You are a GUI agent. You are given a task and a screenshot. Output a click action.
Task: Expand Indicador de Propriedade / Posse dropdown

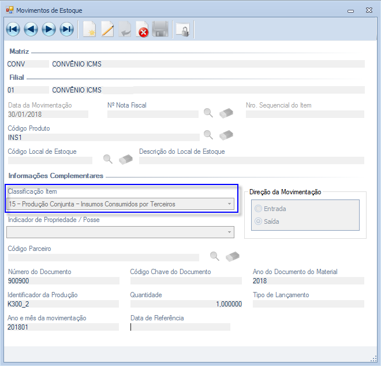pos(229,232)
